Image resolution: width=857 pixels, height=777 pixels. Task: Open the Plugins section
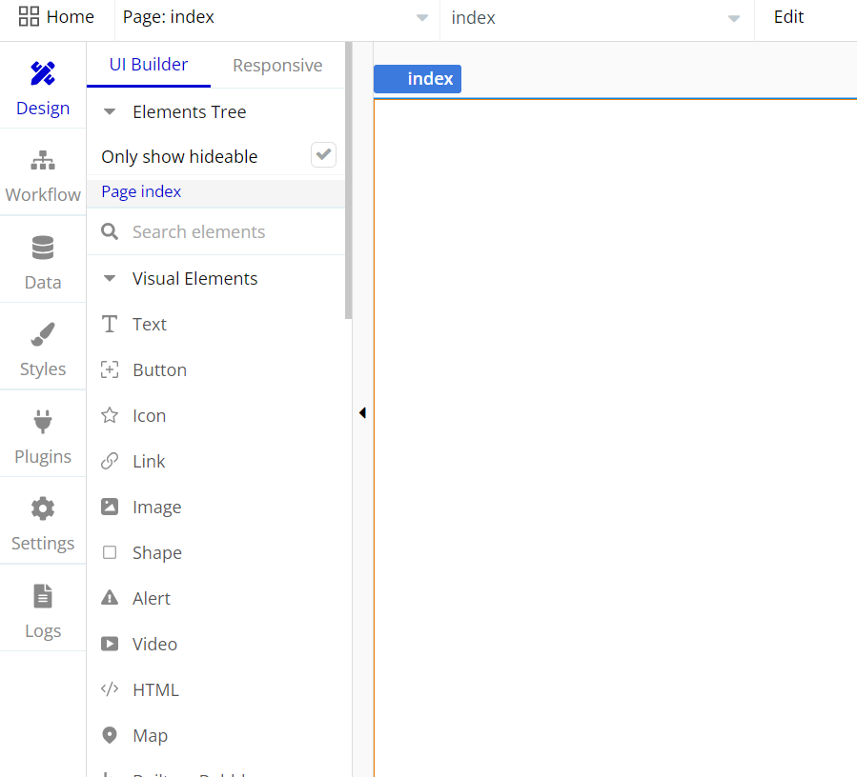coord(43,437)
